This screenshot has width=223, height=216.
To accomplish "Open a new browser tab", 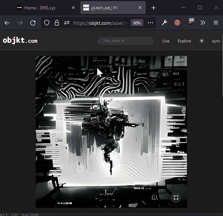I will click(x=153, y=8).
